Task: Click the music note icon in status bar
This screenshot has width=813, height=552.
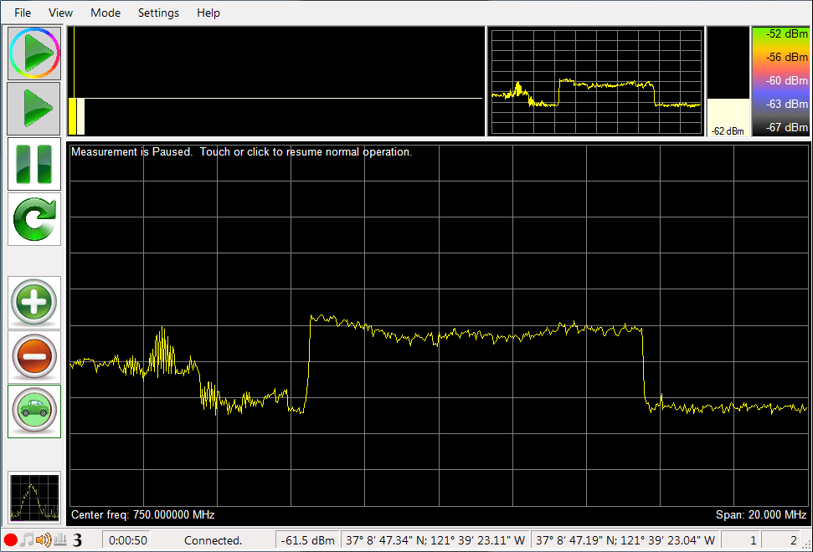Action: point(26,539)
